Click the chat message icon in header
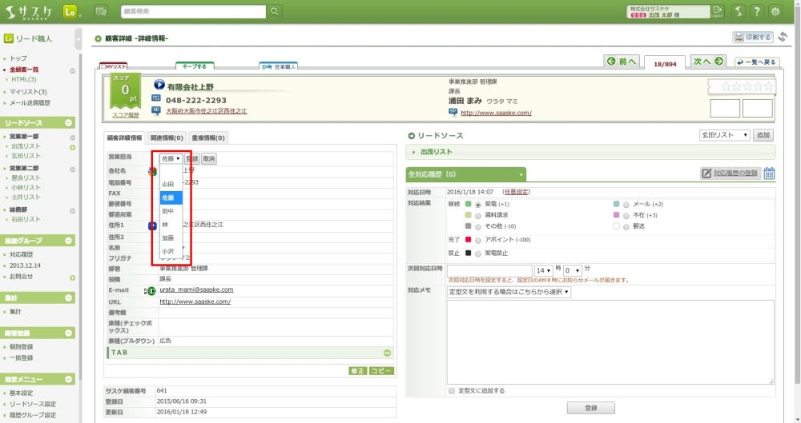This screenshot has height=423, width=801. tap(101, 11)
